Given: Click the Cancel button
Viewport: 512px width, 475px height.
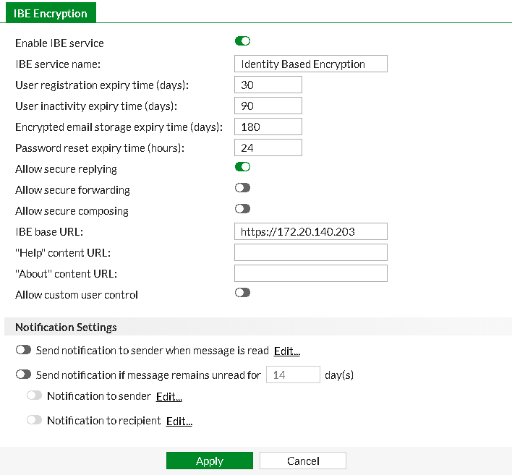Looking at the screenshot, I should click(303, 461).
